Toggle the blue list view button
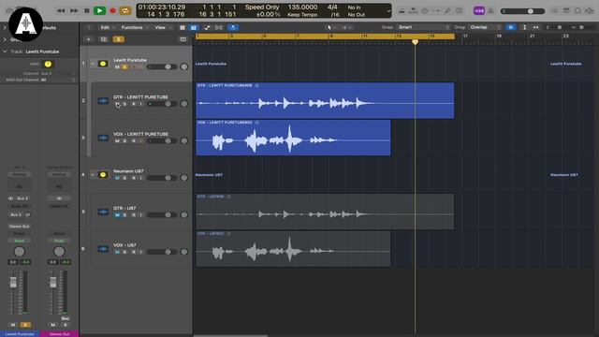 coord(194,27)
